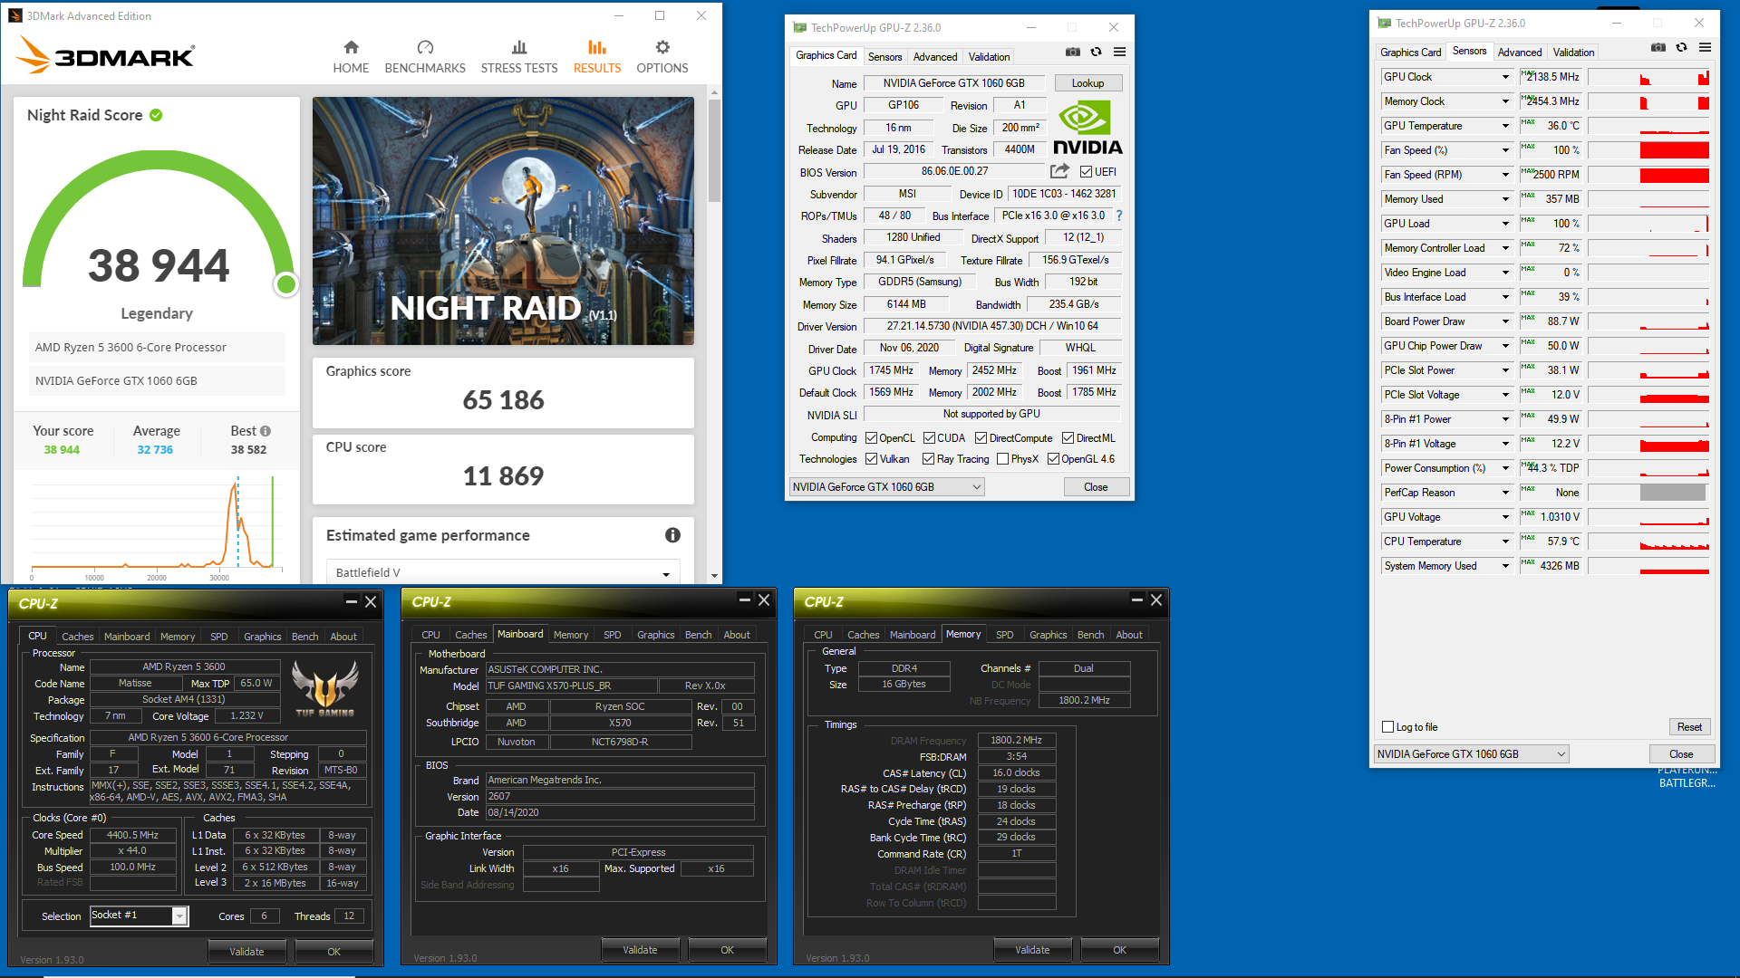Refresh GPU-Z Graphics Card window
This screenshot has height=978, width=1740.
(x=1096, y=53)
